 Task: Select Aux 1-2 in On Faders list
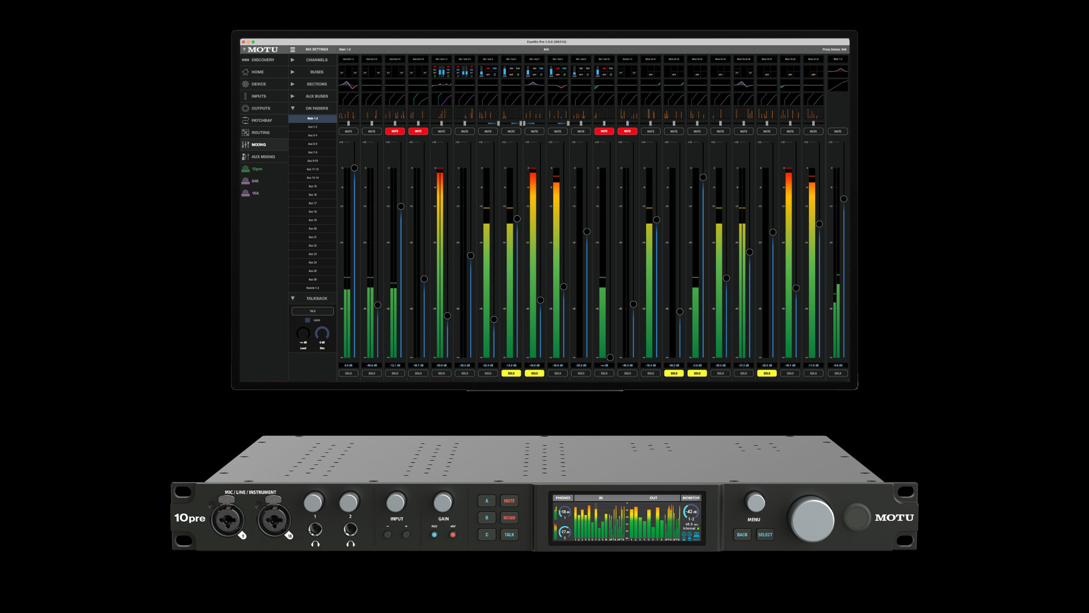tap(313, 127)
